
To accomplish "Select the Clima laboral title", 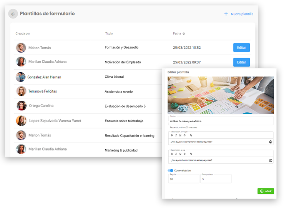I will [x=114, y=77].
